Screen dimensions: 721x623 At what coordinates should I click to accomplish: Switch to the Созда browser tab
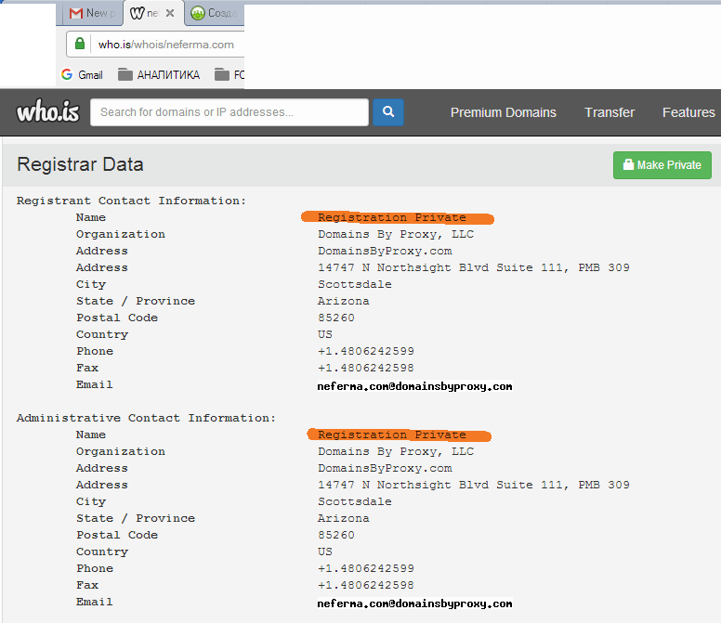[x=216, y=13]
